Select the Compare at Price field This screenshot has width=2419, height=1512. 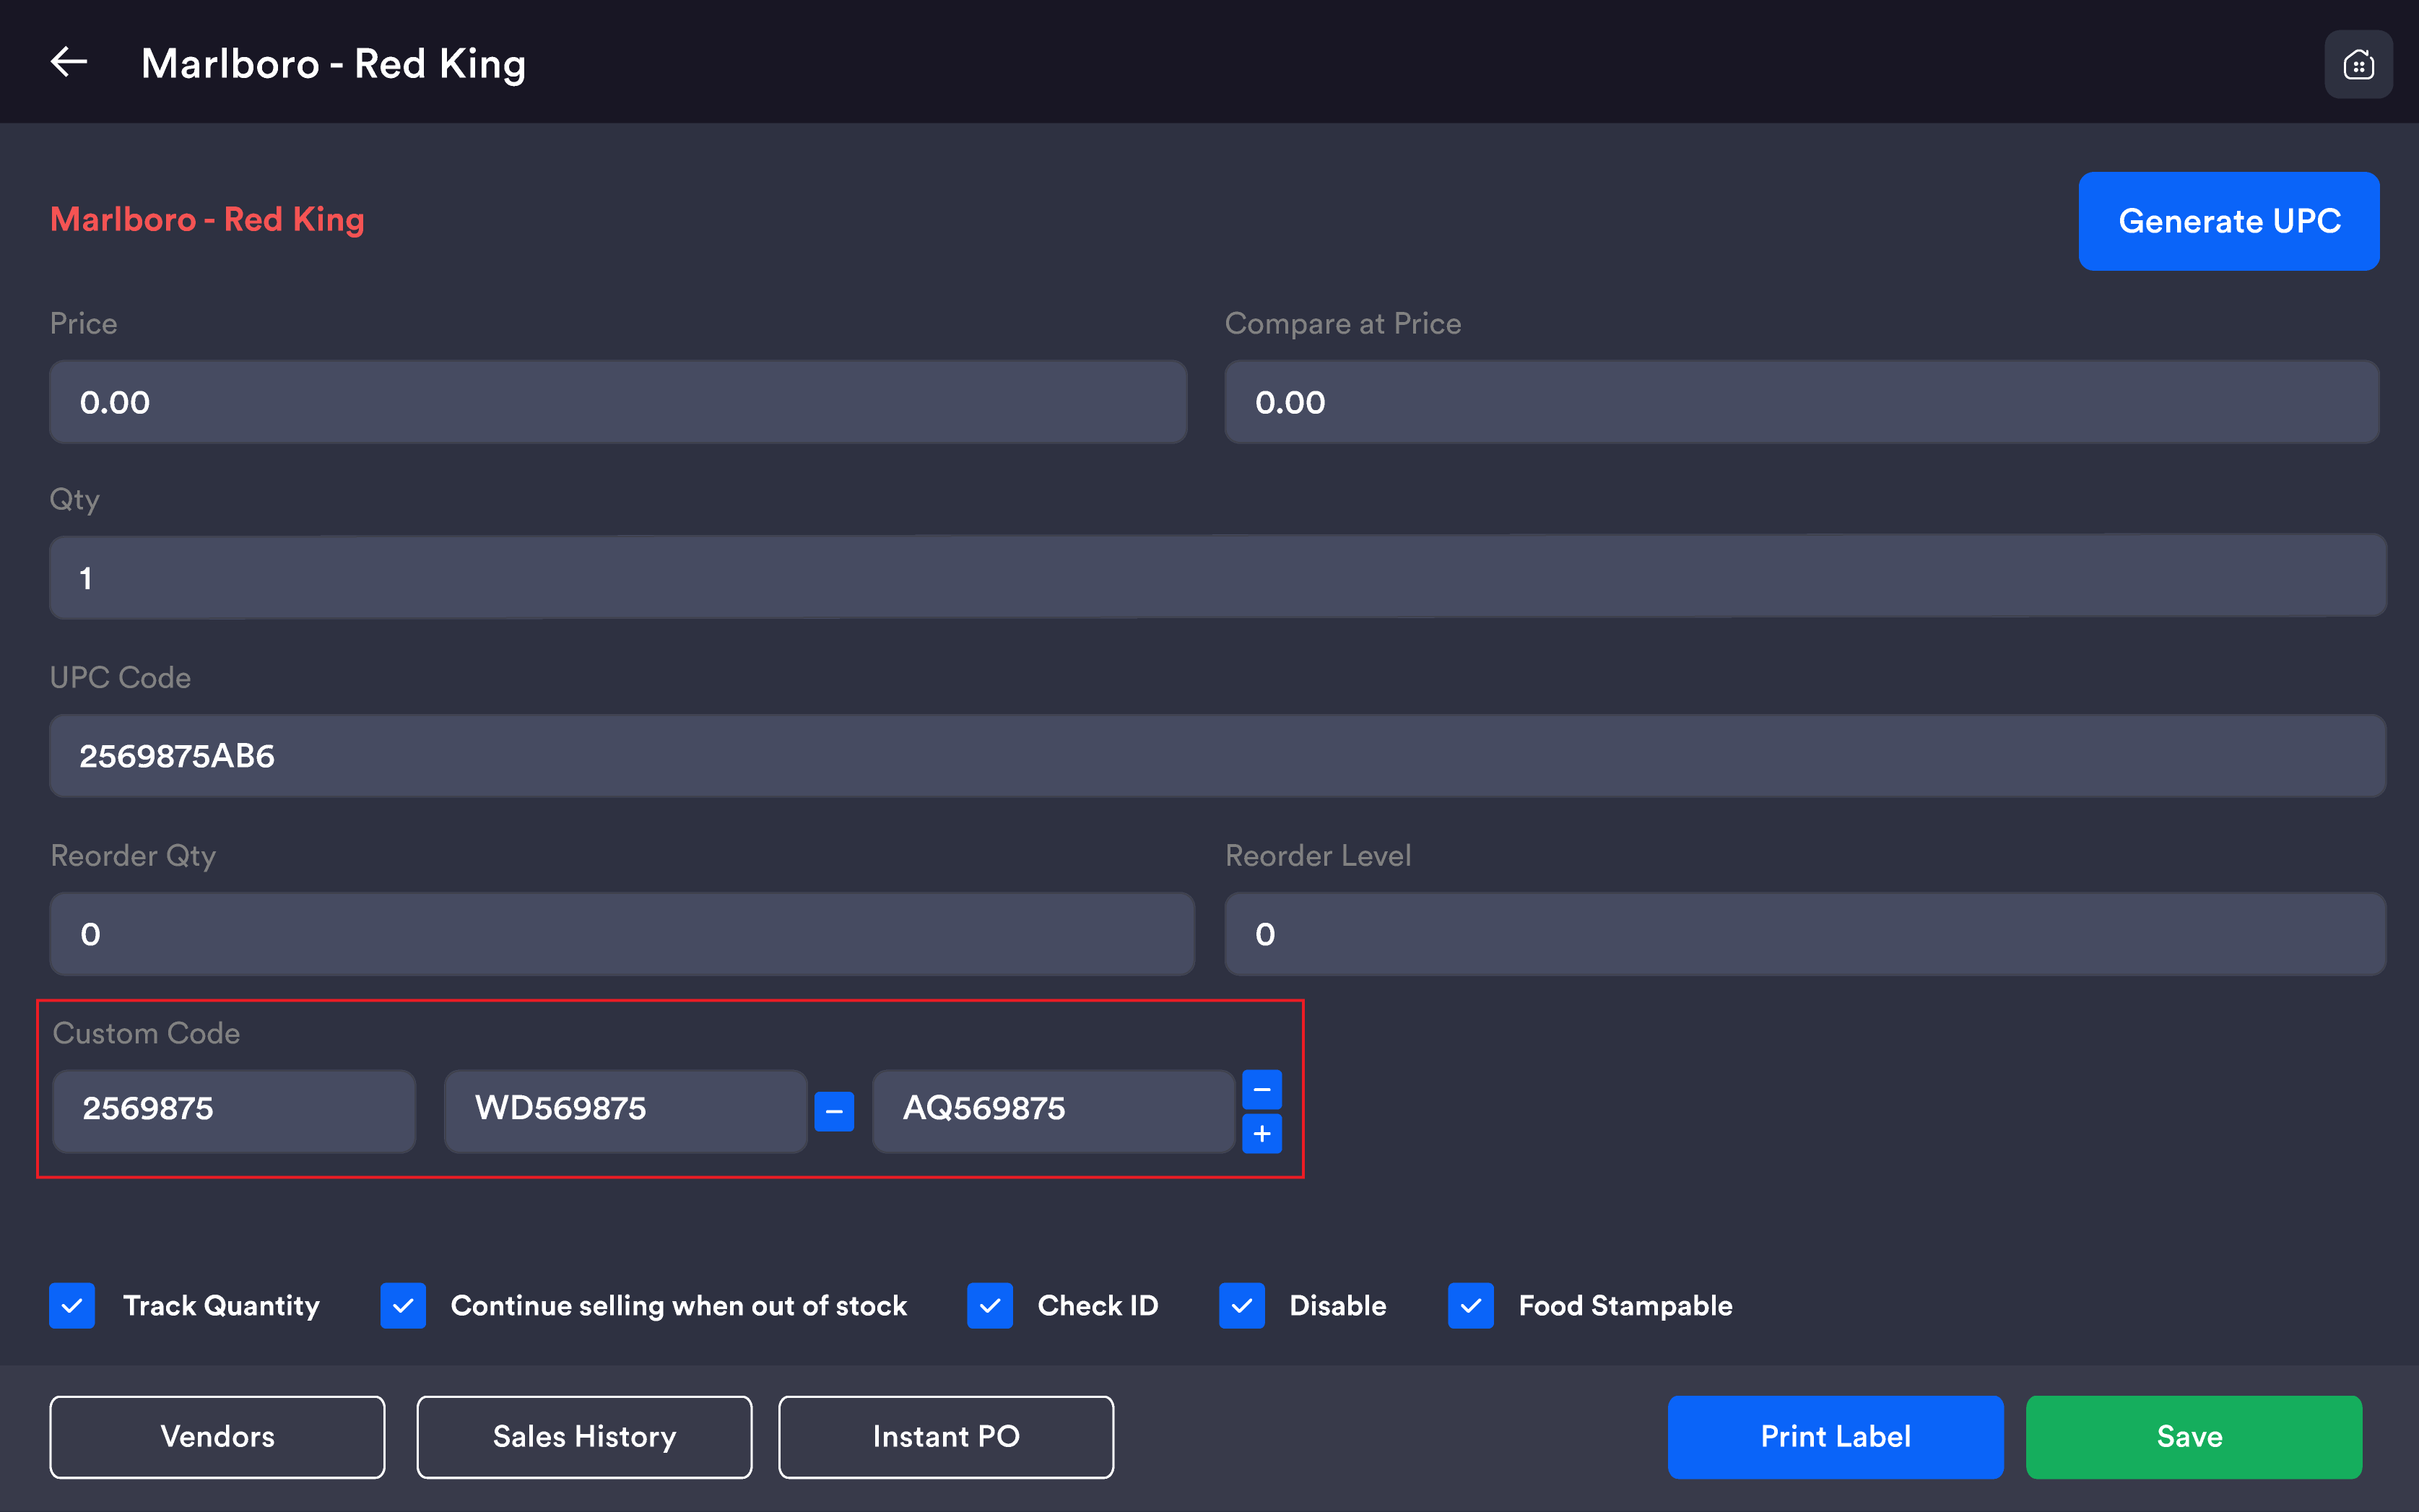pyautogui.click(x=1802, y=402)
